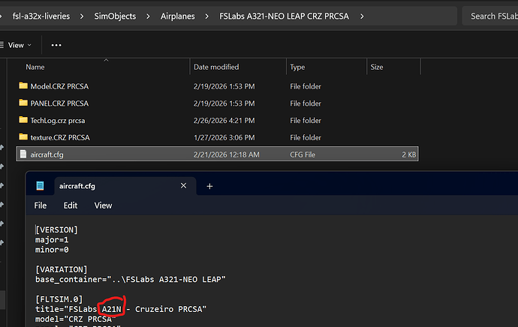Expand chevron after FSLabs A321-NEO LEAP CRZ PRCSA
This screenshot has width=518, height=327.
point(362,16)
